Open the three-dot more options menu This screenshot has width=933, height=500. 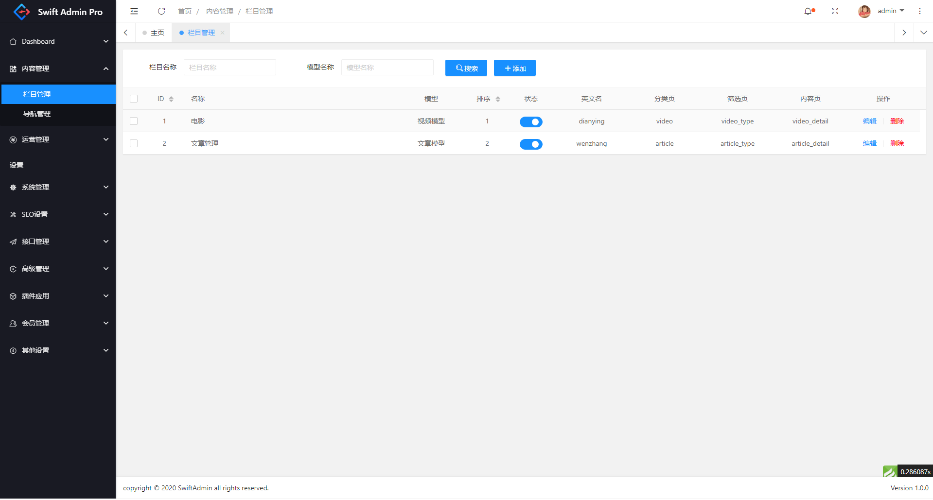tap(919, 11)
